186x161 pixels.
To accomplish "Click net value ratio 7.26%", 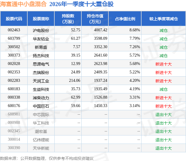I will [x=135, y=47].
